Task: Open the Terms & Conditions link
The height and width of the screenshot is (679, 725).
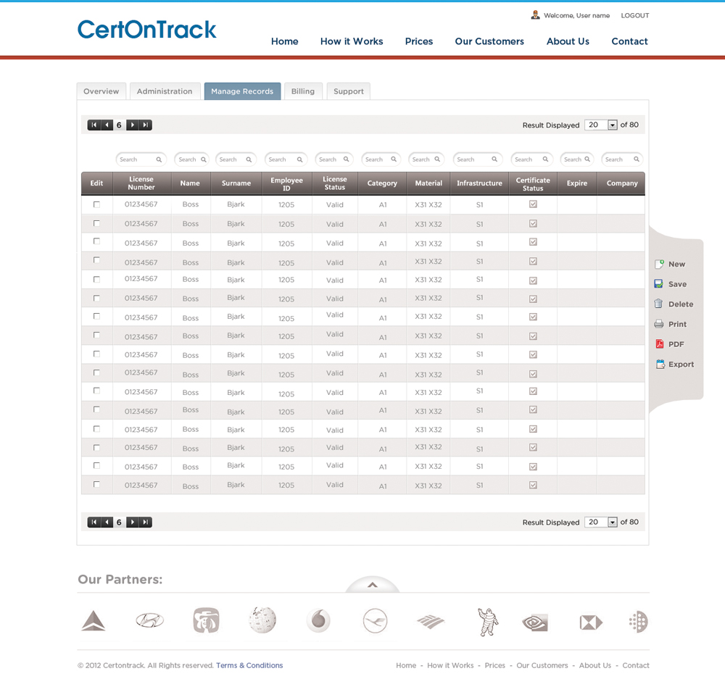Action: [x=249, y=665]
